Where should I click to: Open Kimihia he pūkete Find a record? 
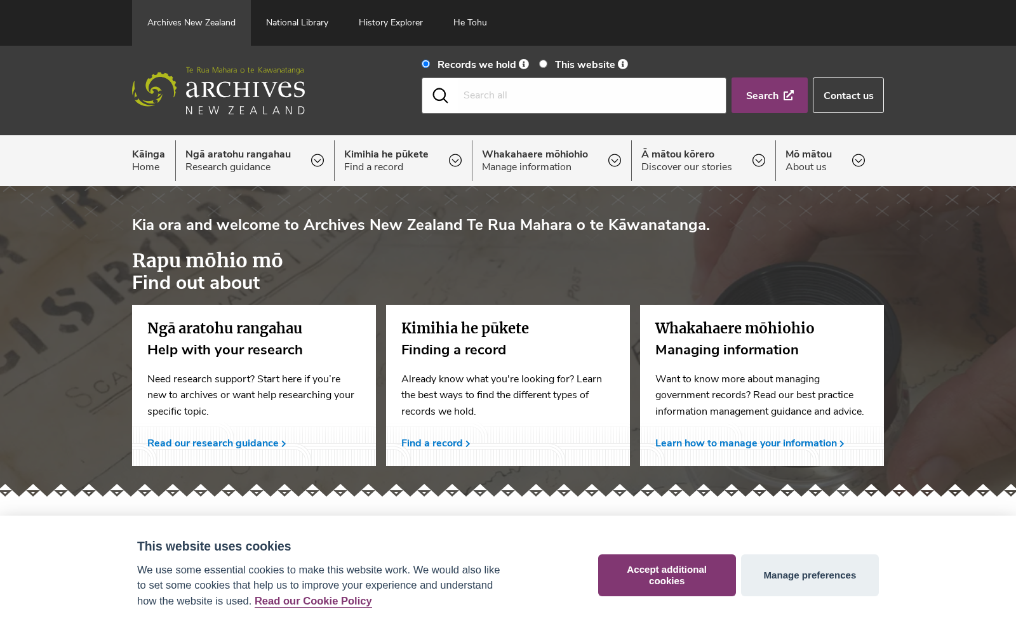coord(386,161)
